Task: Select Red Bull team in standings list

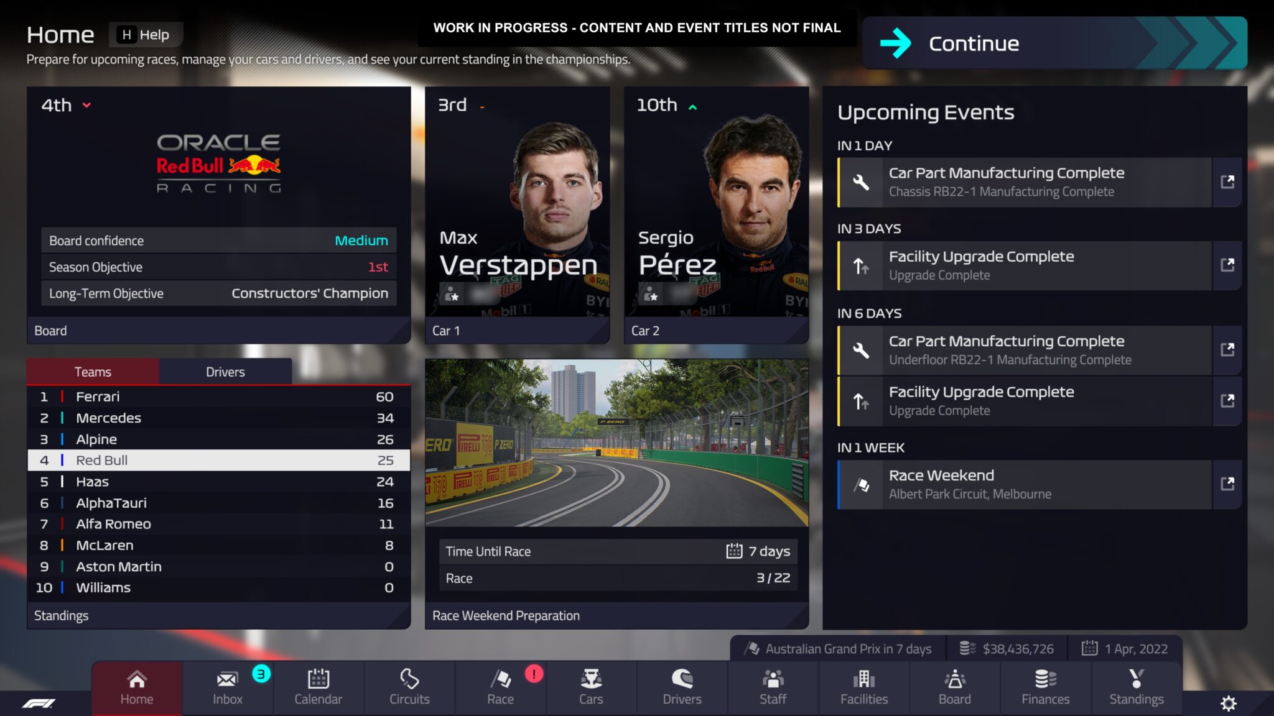Action: [x=218, y=459]
